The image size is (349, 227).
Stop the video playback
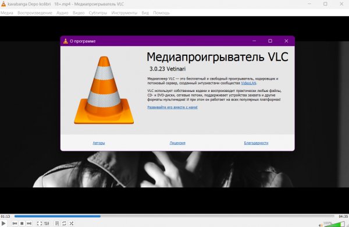(x=22, y=223)
